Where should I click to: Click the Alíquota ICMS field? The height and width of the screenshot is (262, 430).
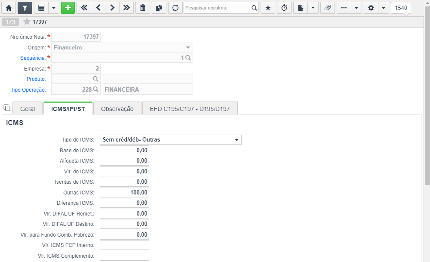(x=125, y=161)
